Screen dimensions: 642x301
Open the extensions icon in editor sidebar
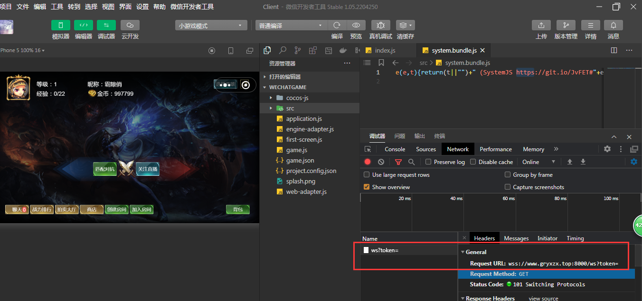coord(312,50)
